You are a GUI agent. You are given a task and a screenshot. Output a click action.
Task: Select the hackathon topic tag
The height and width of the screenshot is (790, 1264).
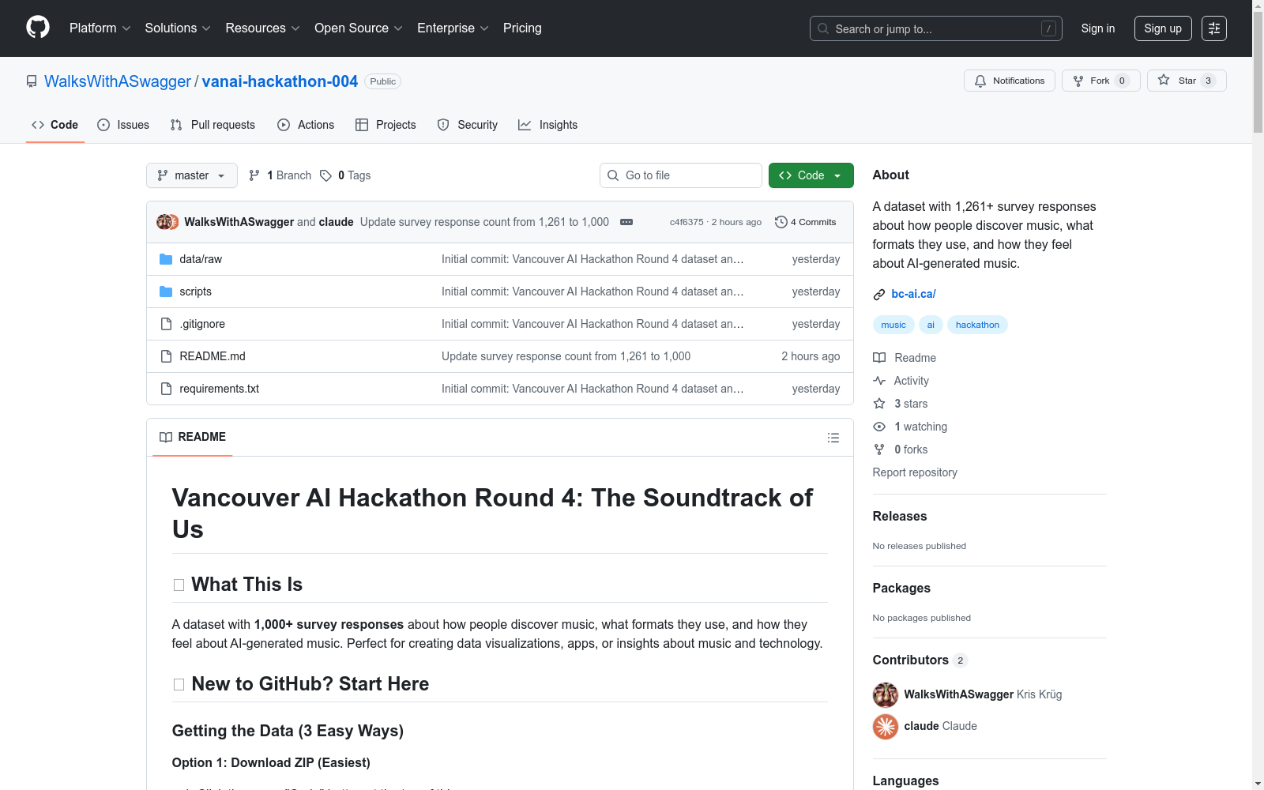[x=977, y=325]
